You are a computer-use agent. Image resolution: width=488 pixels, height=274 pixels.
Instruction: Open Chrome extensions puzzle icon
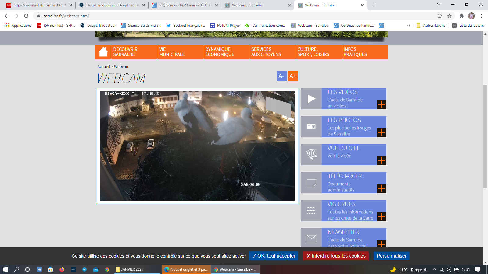[461, 16]
